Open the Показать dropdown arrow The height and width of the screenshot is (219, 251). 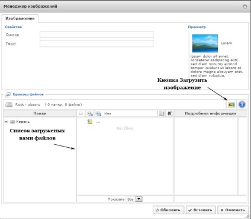pyautogui.click(x=139, y=199)
